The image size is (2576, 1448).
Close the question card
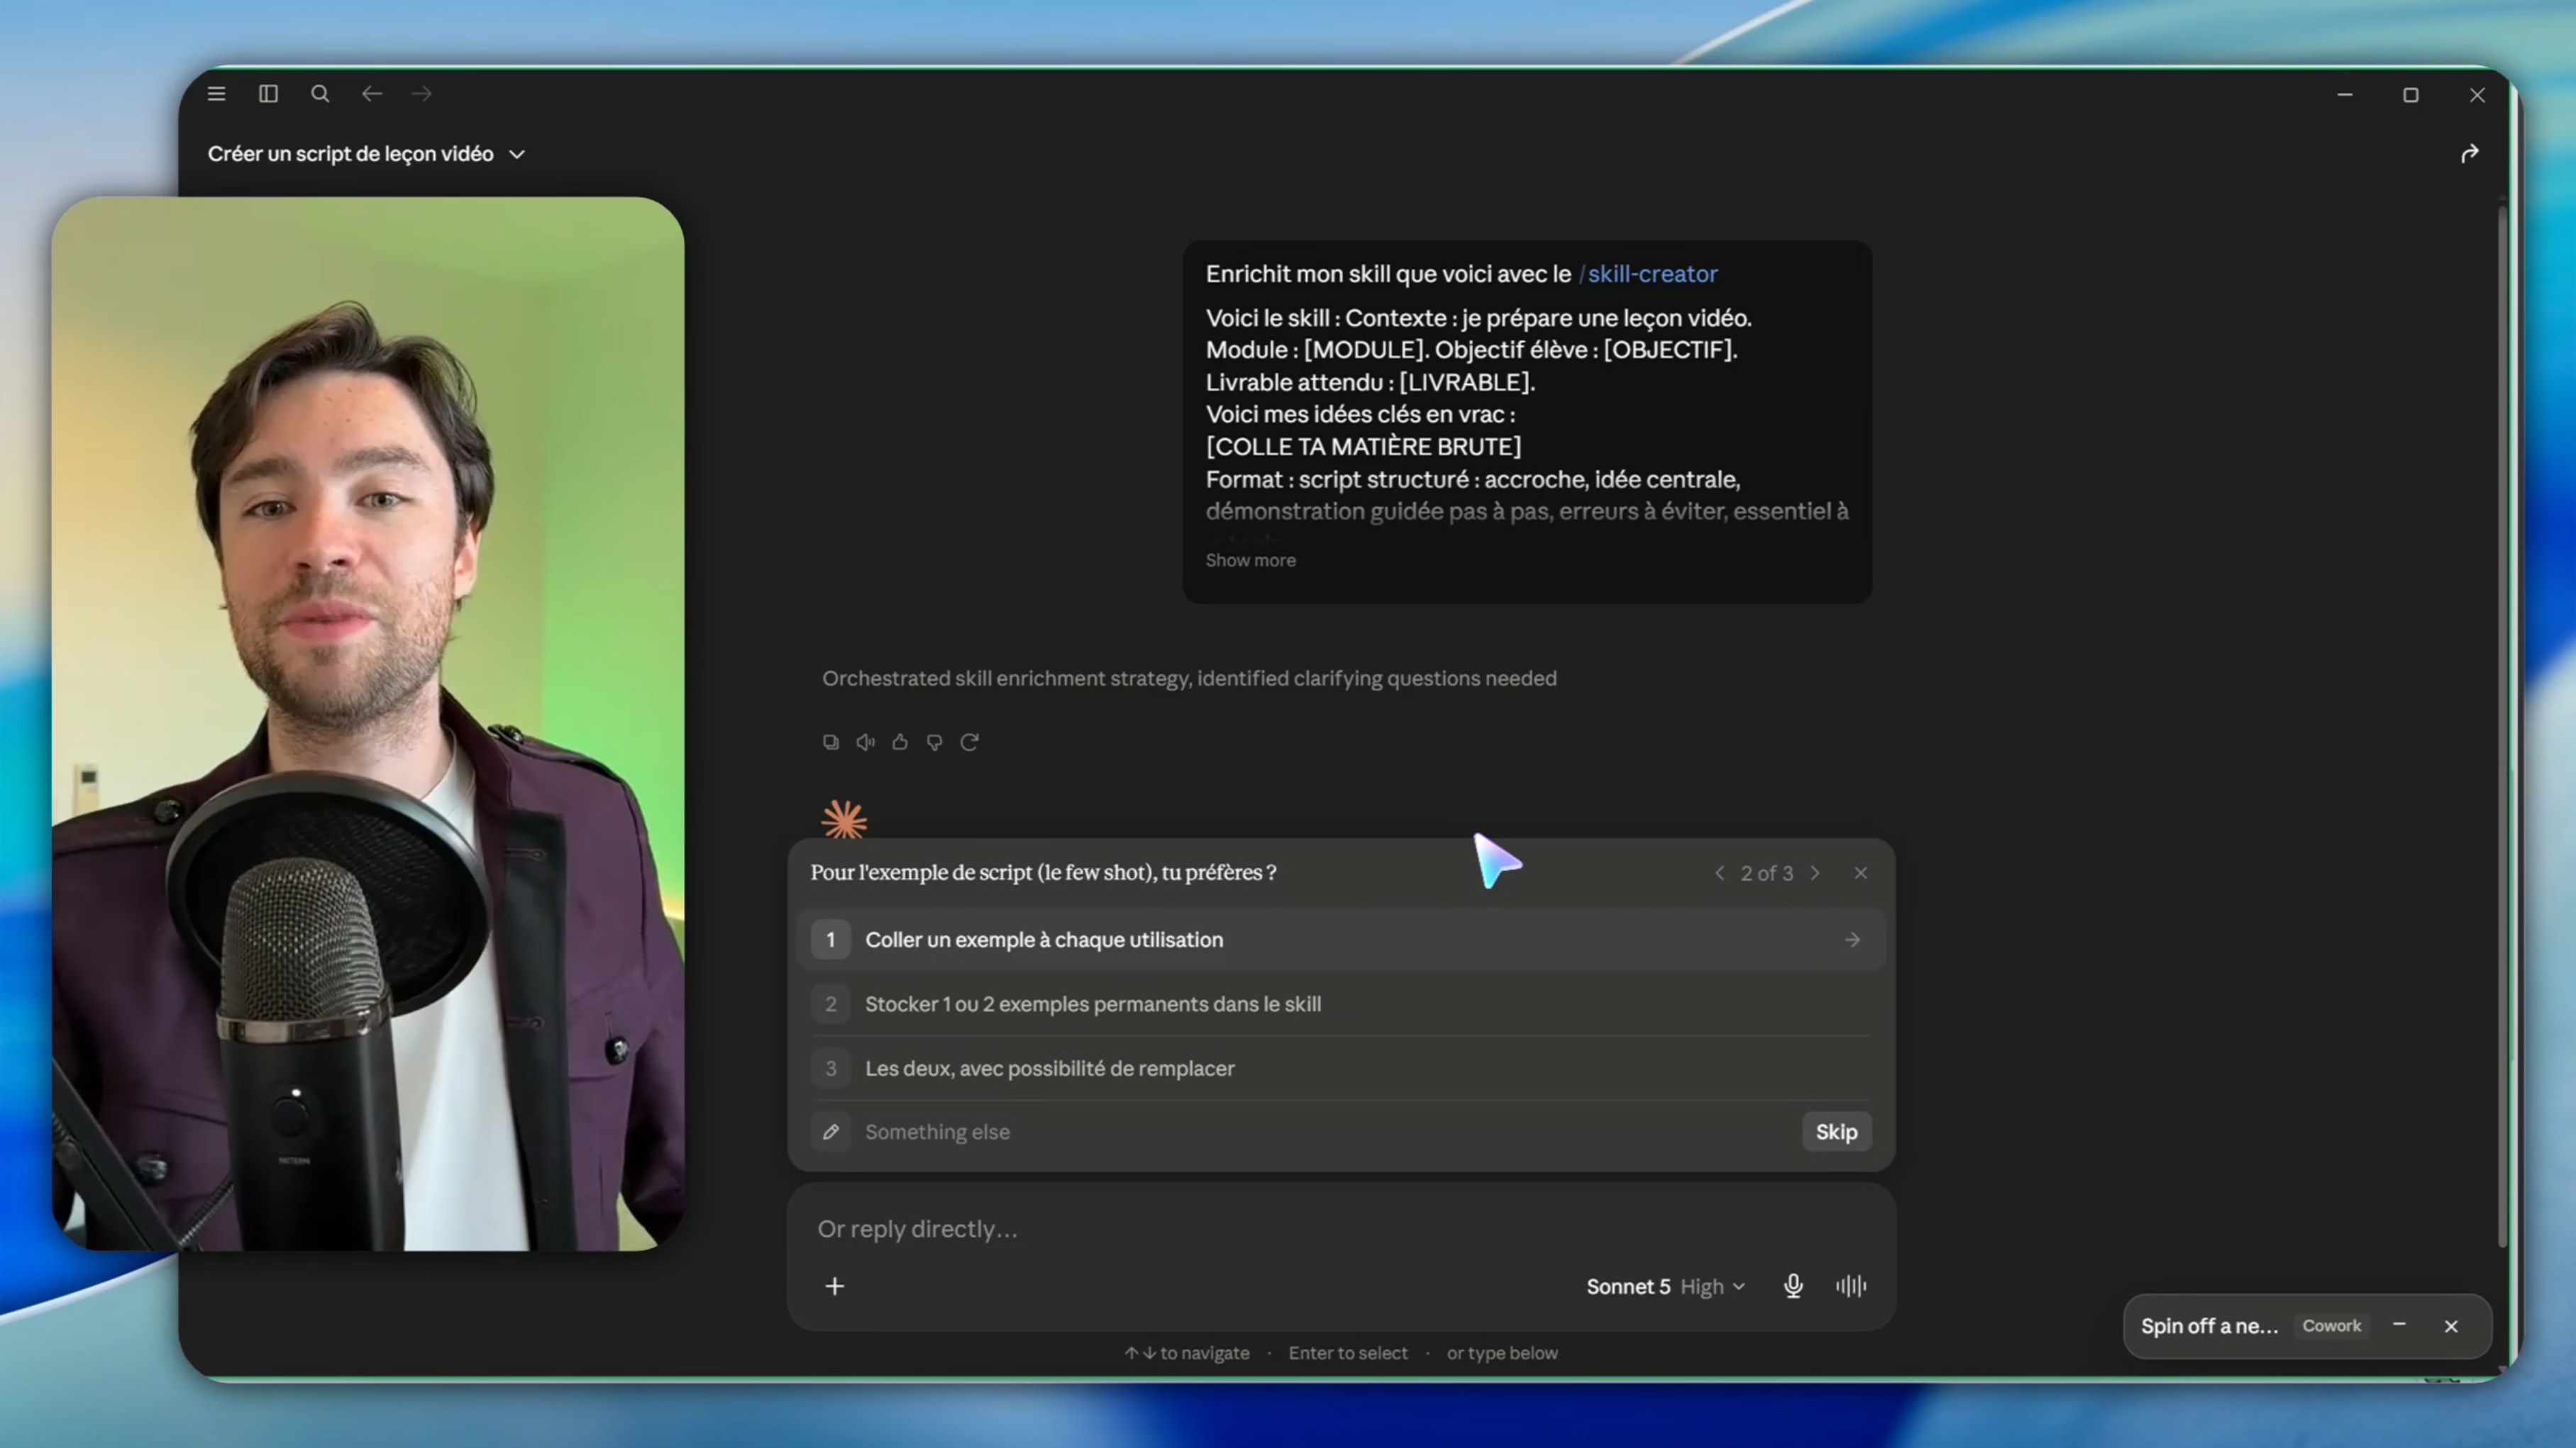[1860, 874]
